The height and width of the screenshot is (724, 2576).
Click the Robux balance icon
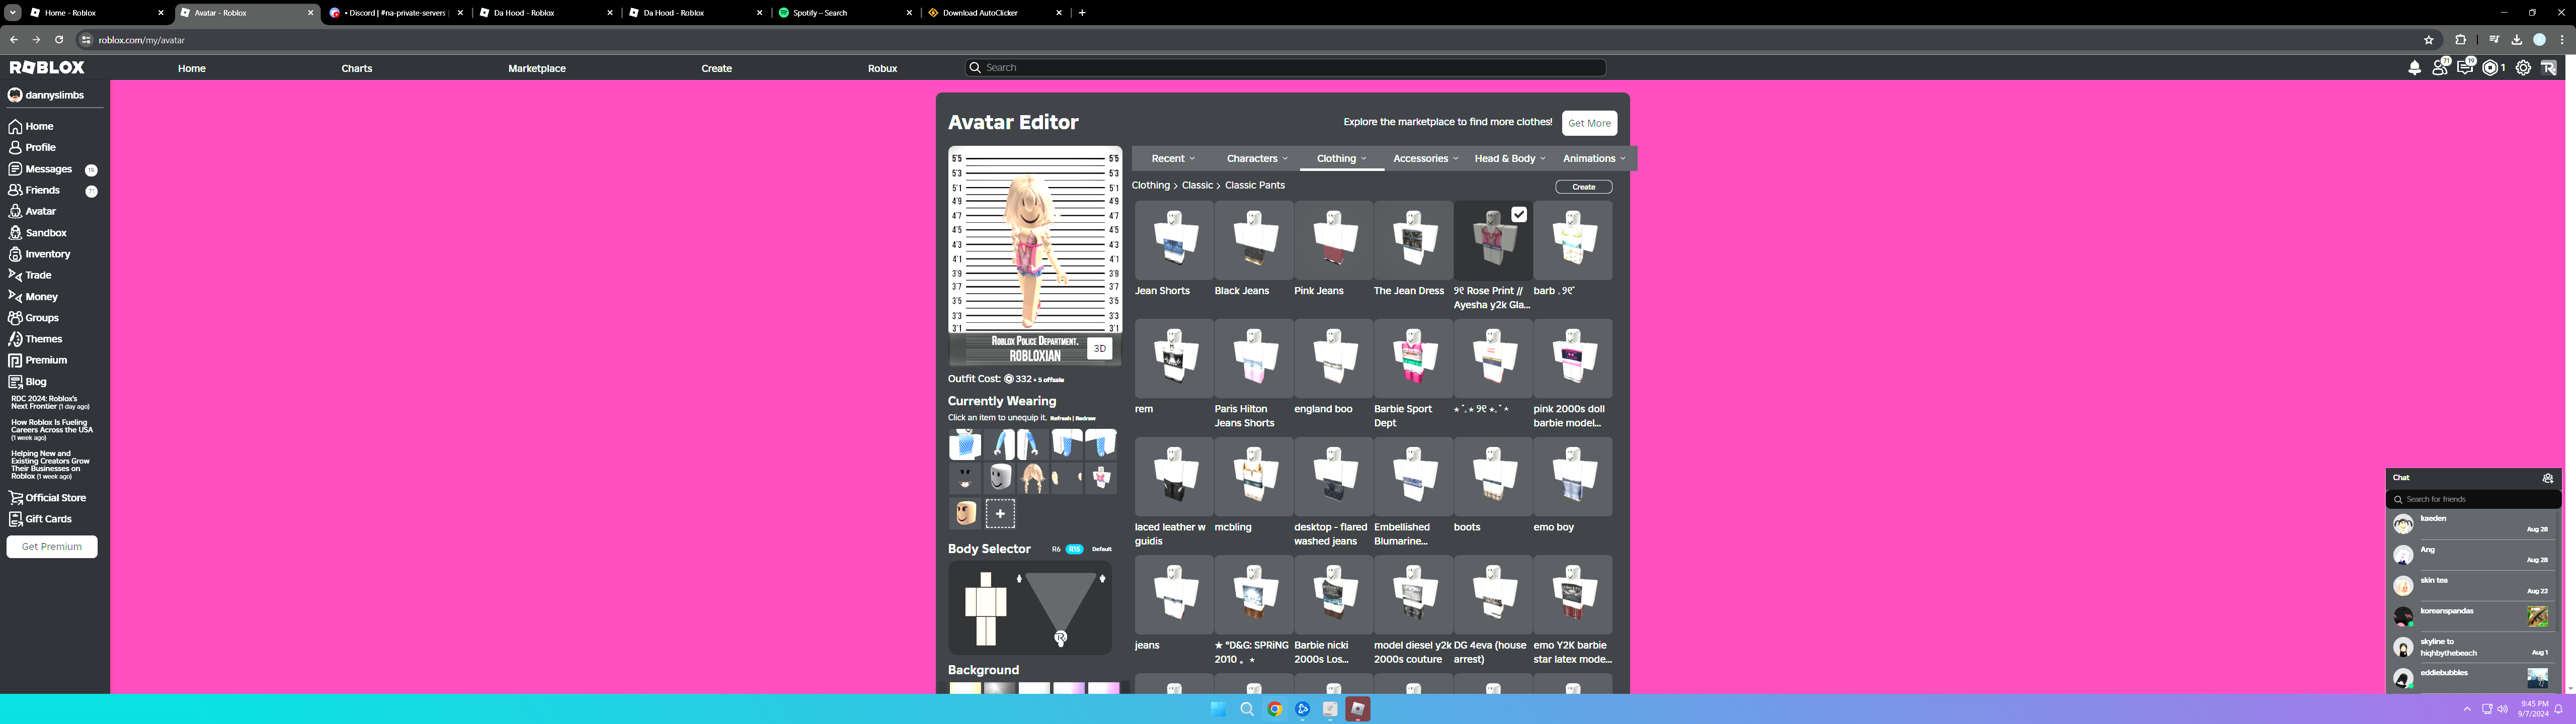[2490, 68]
